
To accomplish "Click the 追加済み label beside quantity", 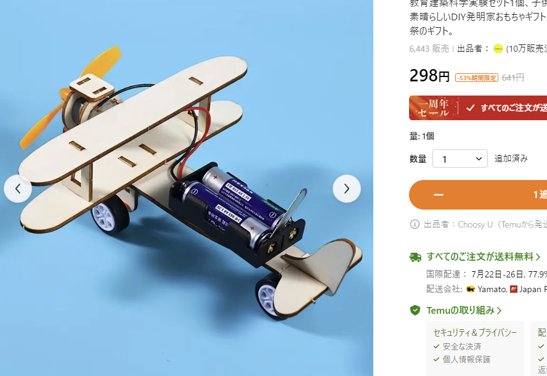I will pyautogui.click(x=511, y=158).
